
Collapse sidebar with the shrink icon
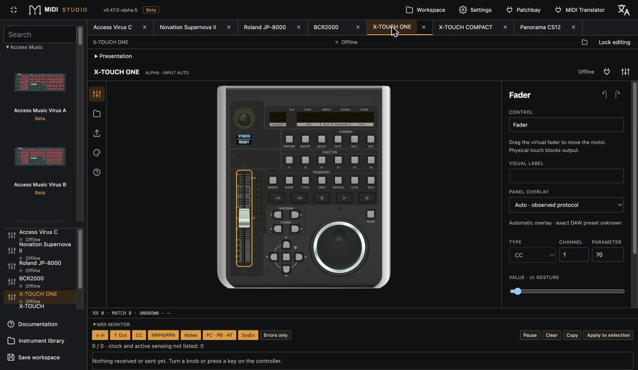[x=14, y=10]
